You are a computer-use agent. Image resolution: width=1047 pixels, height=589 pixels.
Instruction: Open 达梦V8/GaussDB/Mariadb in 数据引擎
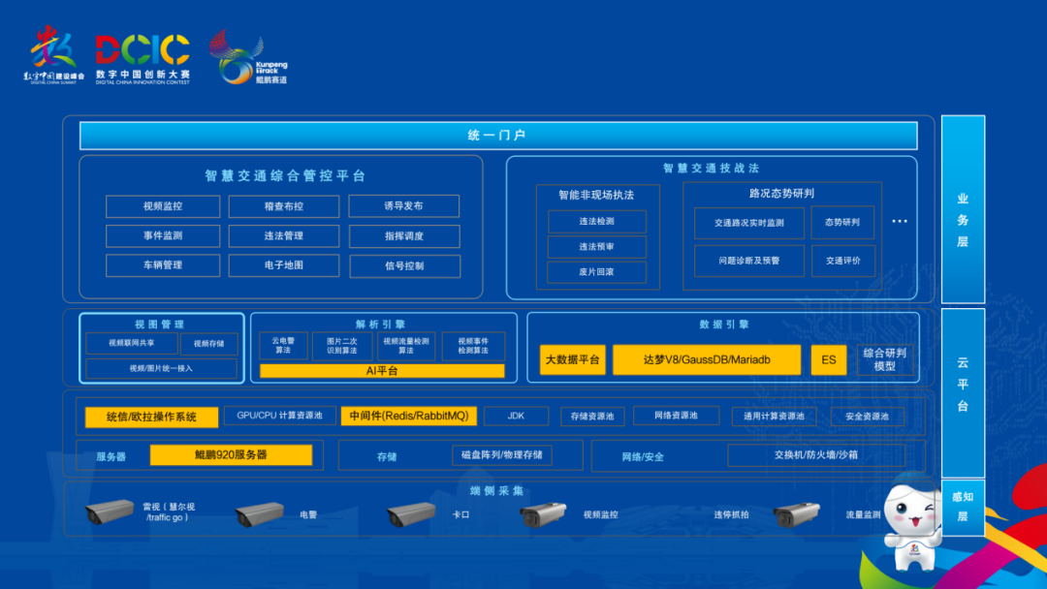(x=707, y=358)
